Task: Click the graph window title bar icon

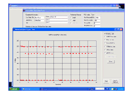Action: tap(14, 30)
